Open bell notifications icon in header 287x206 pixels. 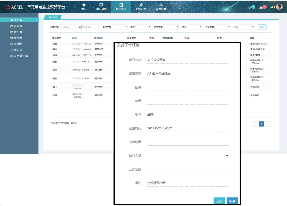[x=249, y=7]
